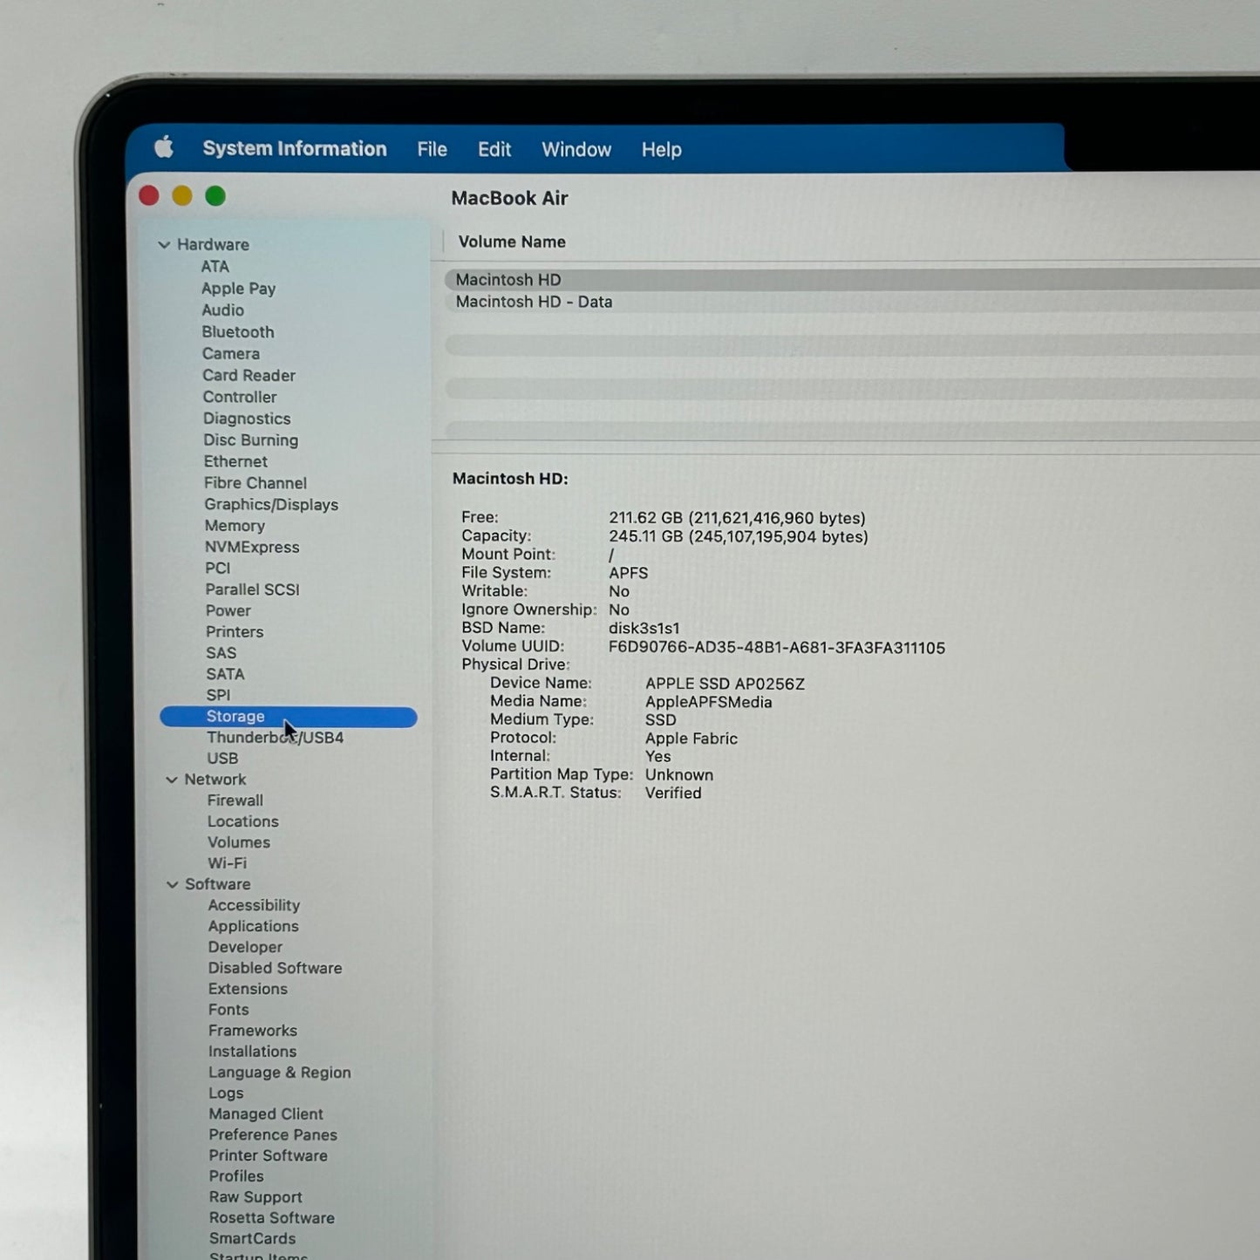
Task: Open the Help menu
Action: point(661,149)
